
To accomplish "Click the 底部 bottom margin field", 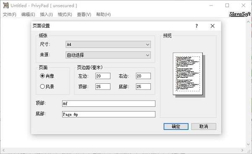I will tap(143, 87).
